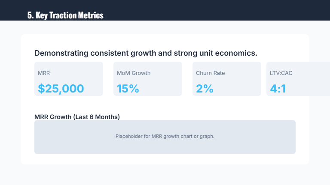Click the MRR label text
The width and height of the screenshot is (330, 185).
(x=44, y=73)
